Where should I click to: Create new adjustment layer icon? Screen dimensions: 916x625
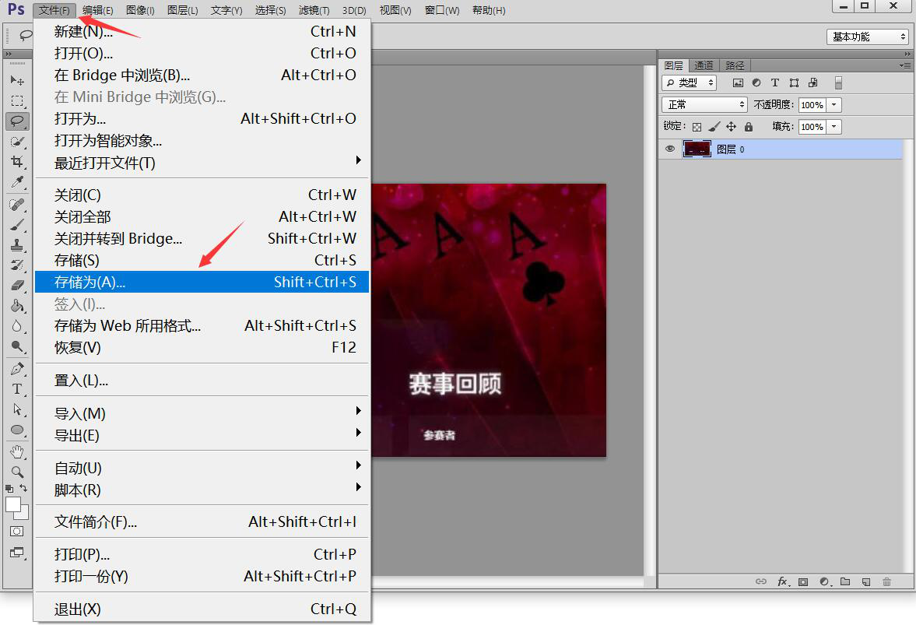pyautogui.click(x=824, y=581)
